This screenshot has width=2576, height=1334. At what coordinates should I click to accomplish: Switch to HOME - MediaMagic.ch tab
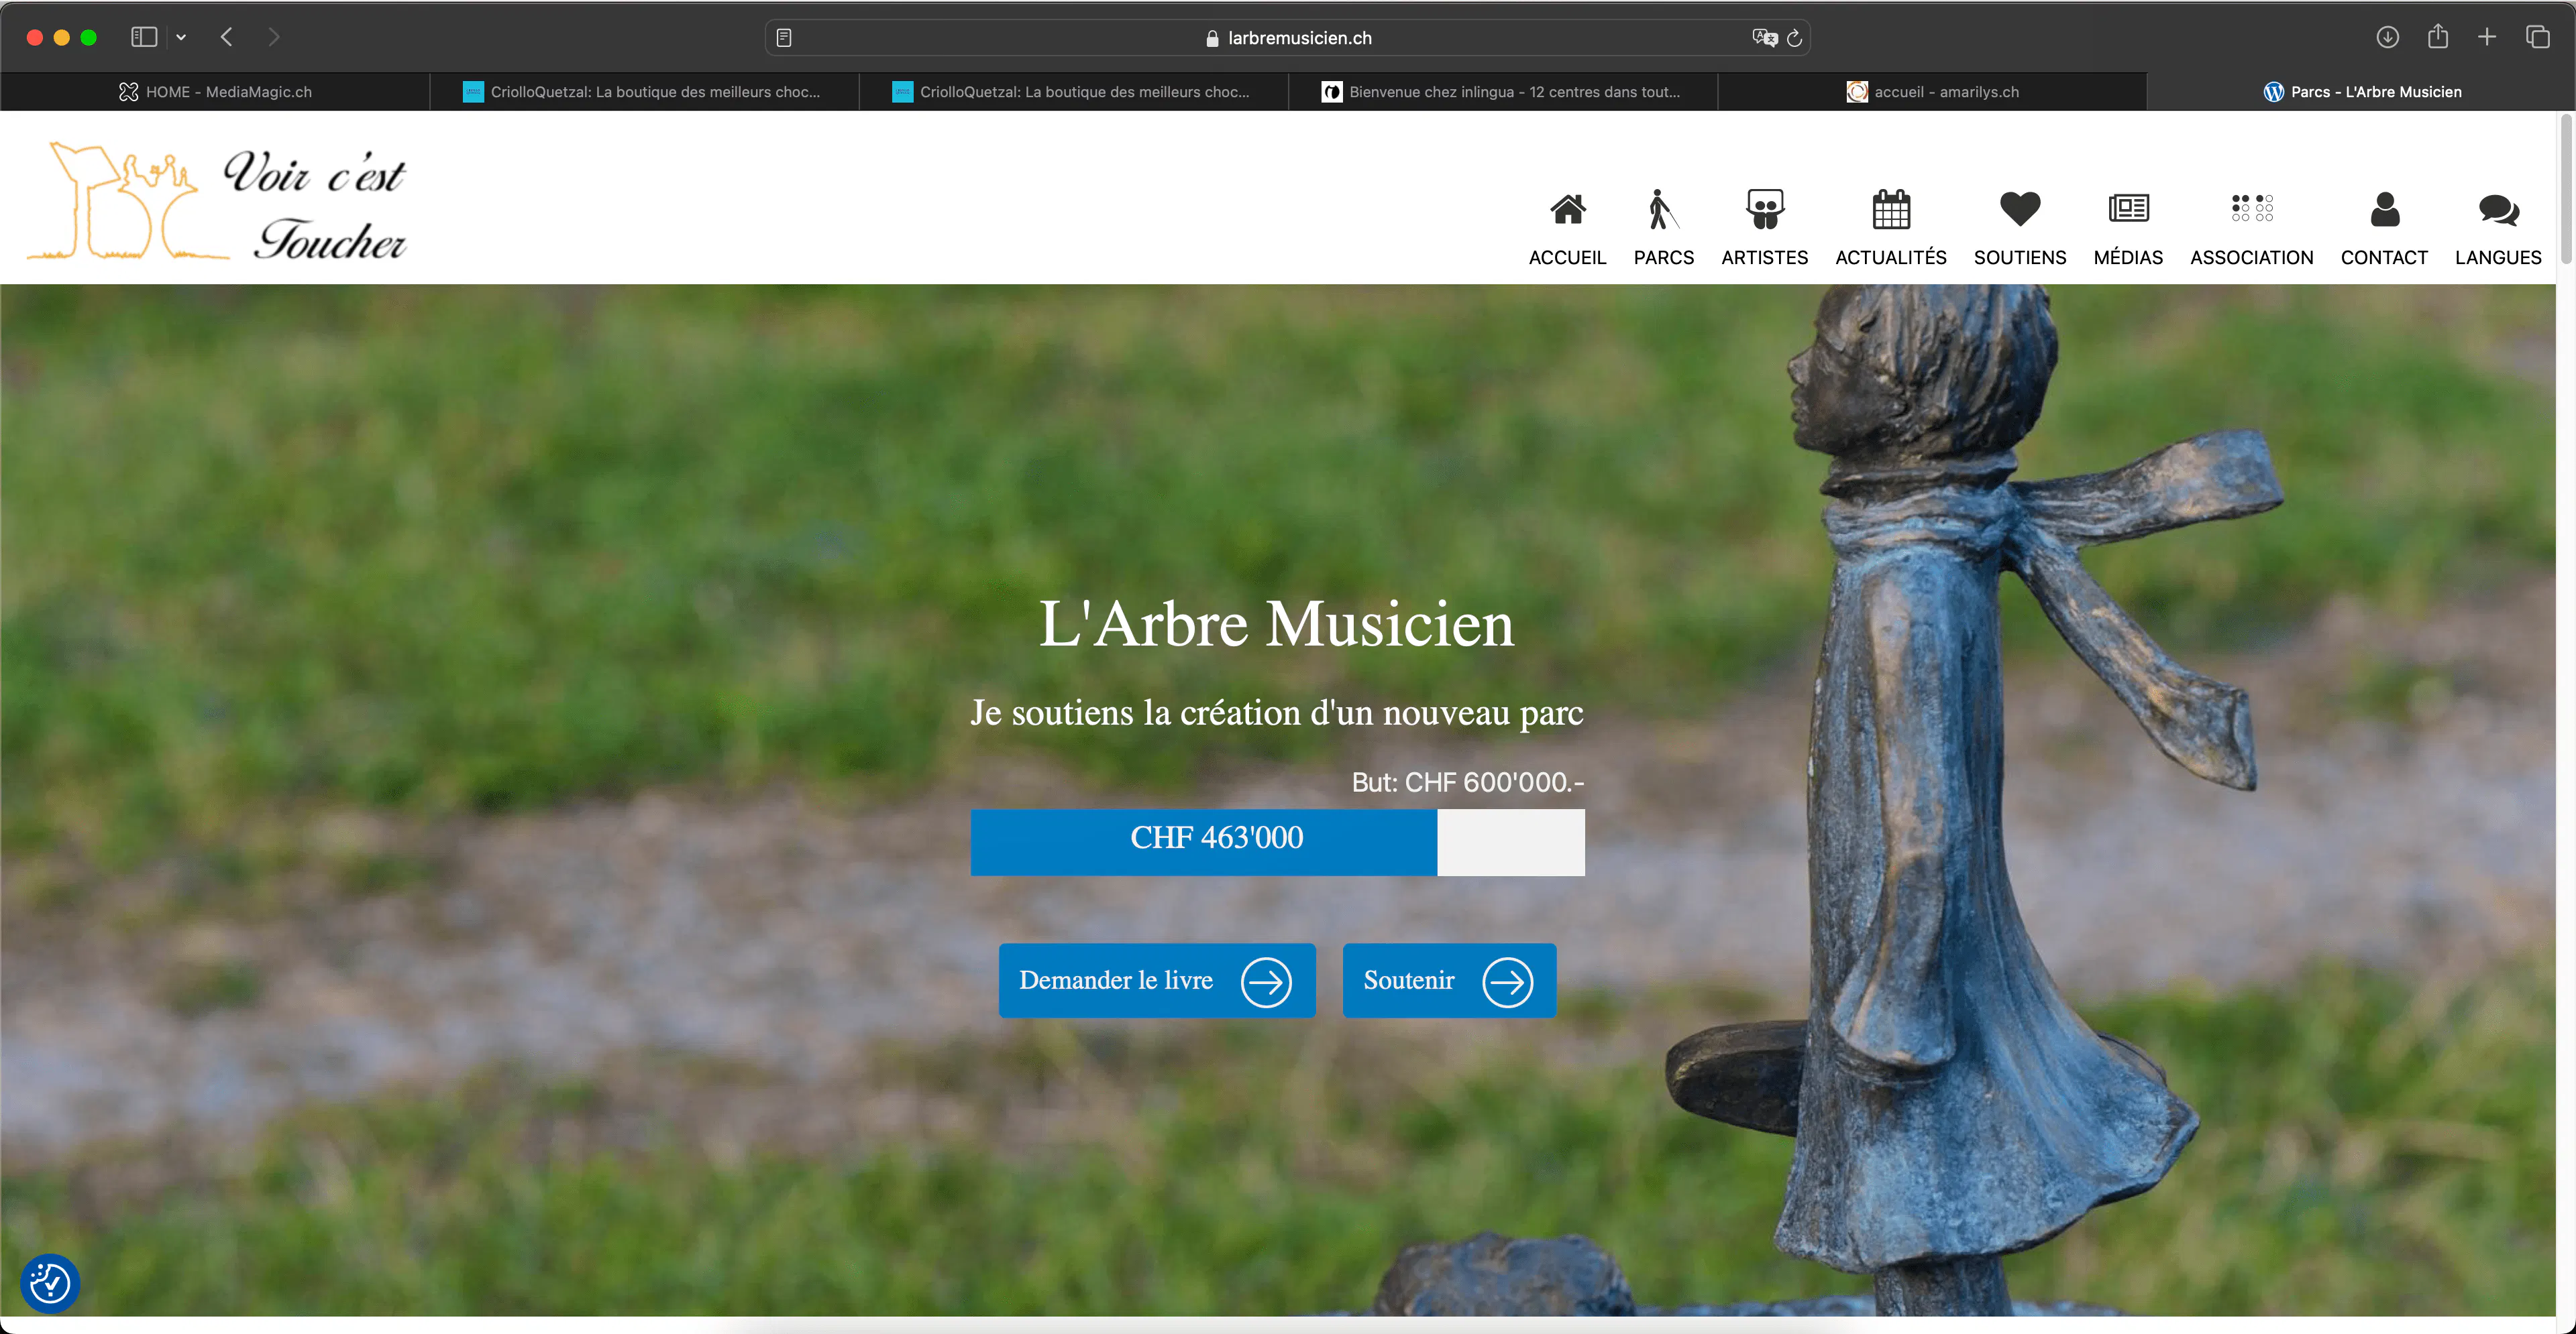coord(215,92)
